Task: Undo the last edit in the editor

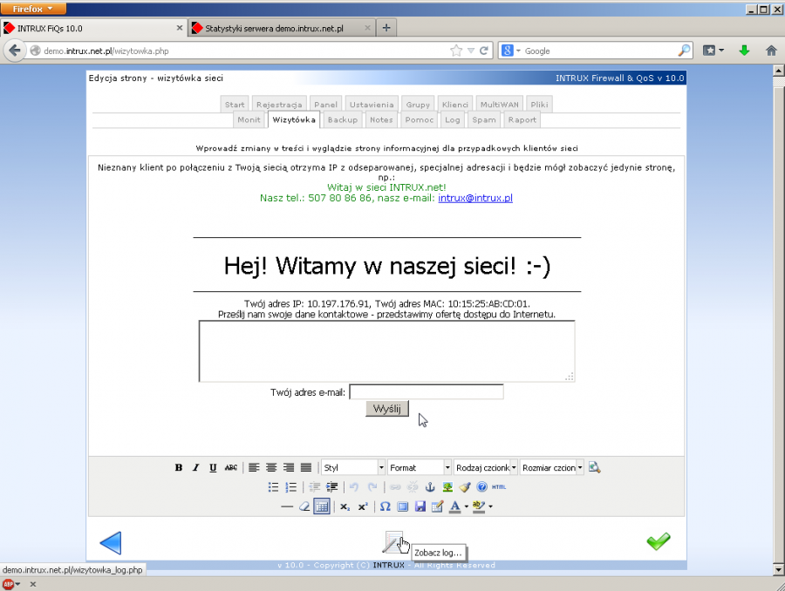Action: tap(354, 487)
